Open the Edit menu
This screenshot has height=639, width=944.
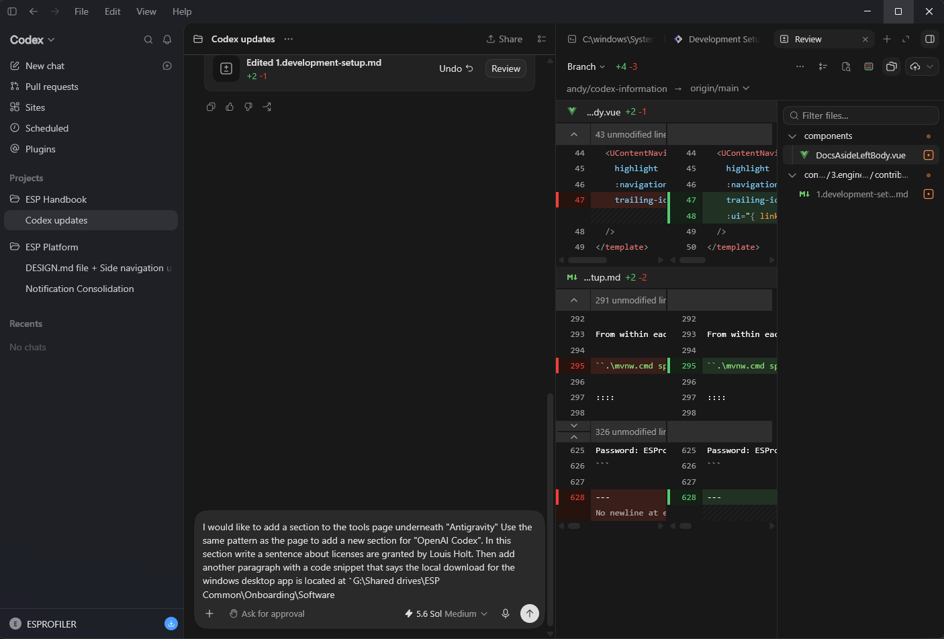[113, 11]
